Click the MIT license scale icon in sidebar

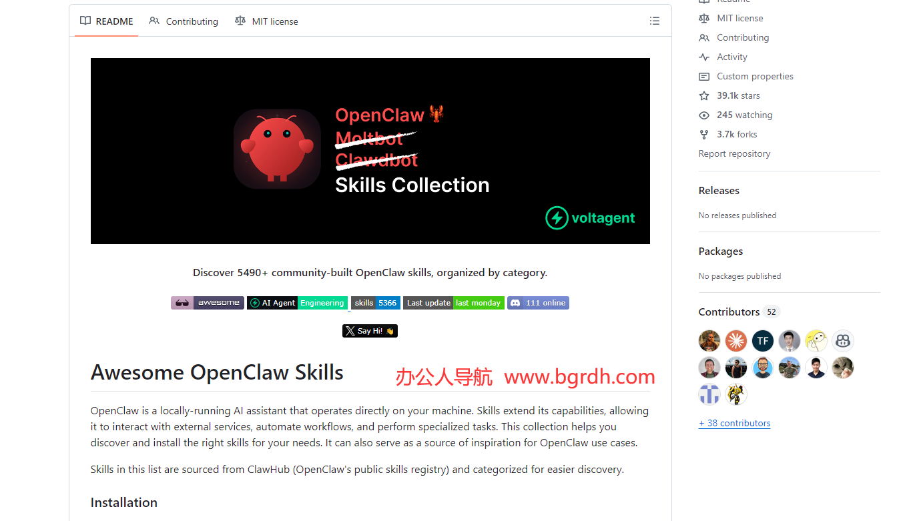pyautogui.click(x=704, y=18)
